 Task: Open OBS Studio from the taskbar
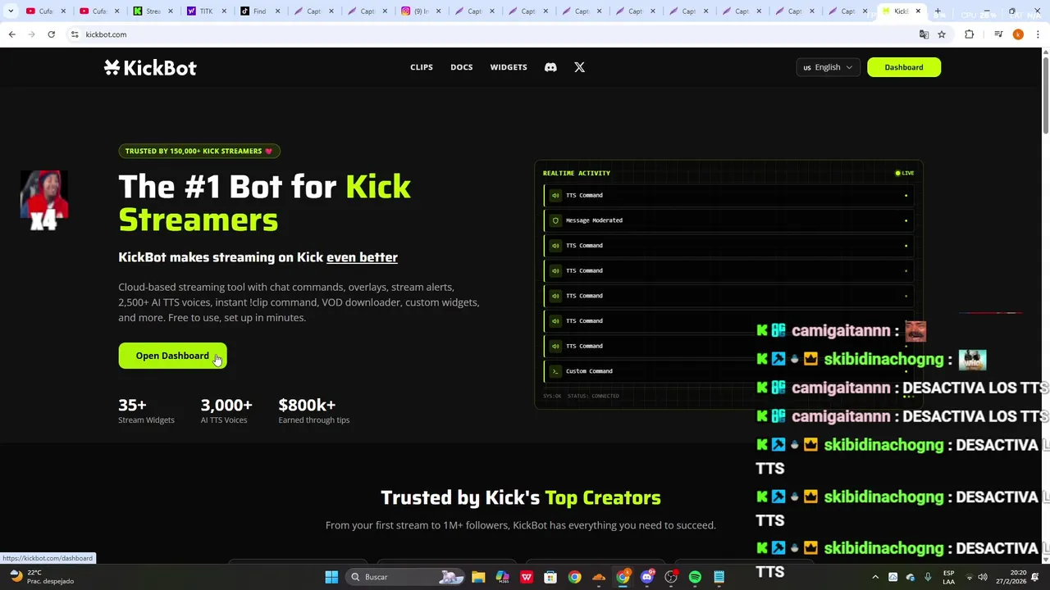pos(671,577)
